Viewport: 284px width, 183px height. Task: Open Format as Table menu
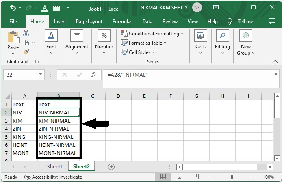[x=144, y=43]
